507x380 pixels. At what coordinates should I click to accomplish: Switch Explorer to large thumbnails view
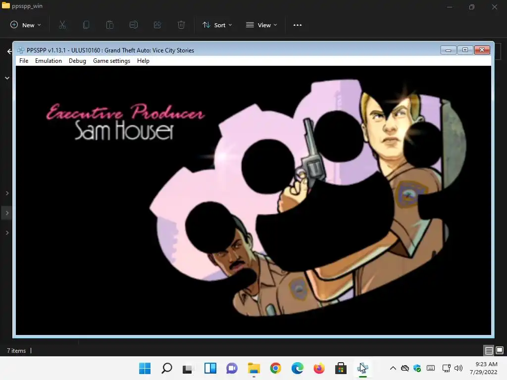pos(500,350)
